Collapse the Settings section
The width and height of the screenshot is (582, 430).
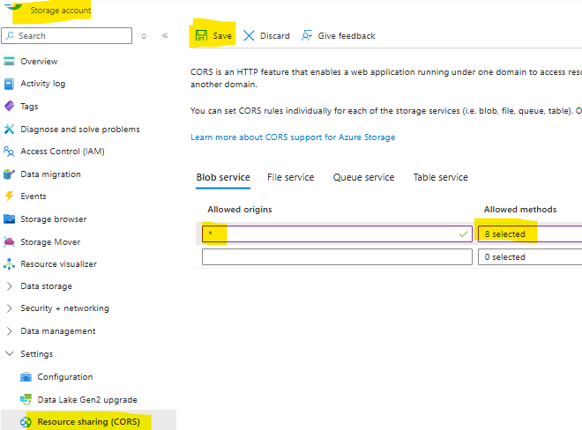point(10,353)
